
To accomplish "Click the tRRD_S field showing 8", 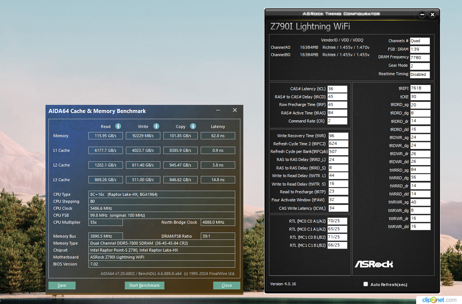I will (338, 168).
